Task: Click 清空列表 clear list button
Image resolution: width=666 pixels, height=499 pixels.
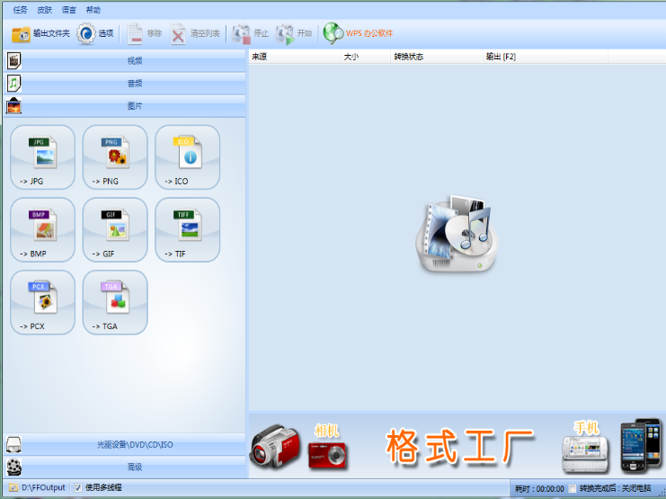Action: (196, 33)
